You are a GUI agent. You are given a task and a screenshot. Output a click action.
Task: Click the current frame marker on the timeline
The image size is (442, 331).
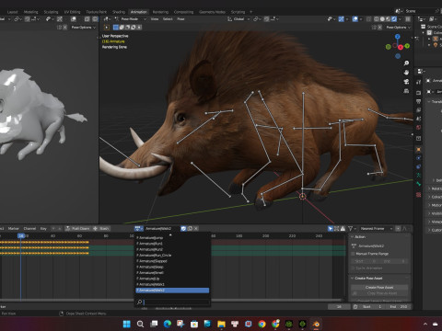click(21, 235)
